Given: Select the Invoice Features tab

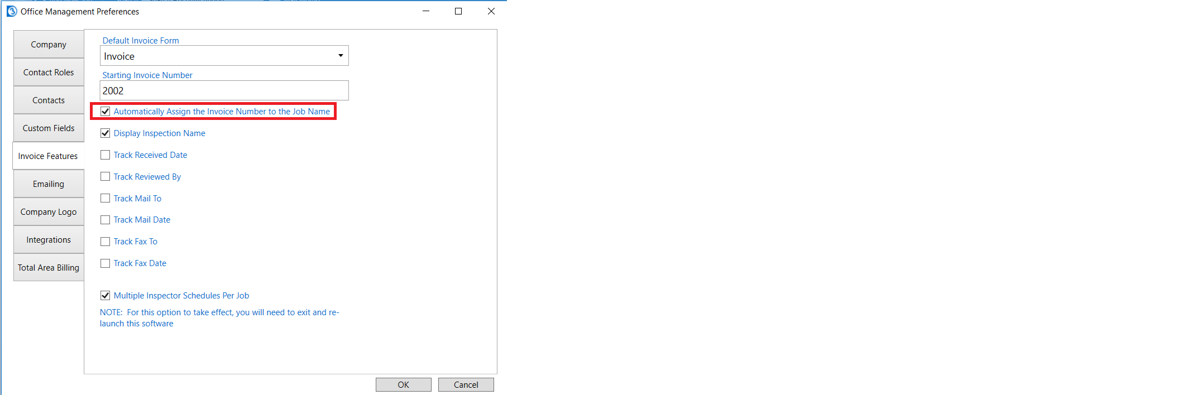Looking at the screenshot, I should click(x=48, y=156).
